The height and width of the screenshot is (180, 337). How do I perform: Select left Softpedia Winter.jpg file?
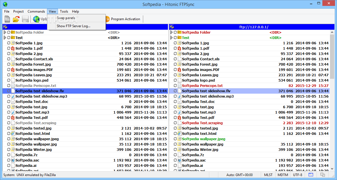[x=33, y=149]
